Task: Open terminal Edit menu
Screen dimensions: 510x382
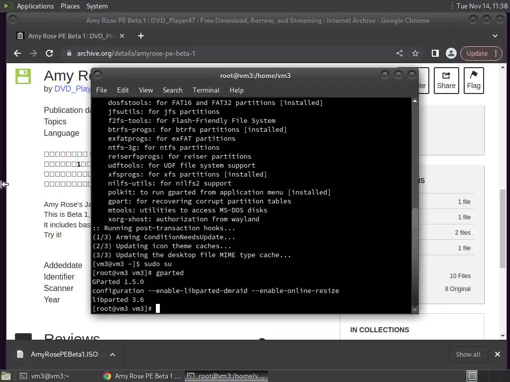Action: tap(123, 90)
